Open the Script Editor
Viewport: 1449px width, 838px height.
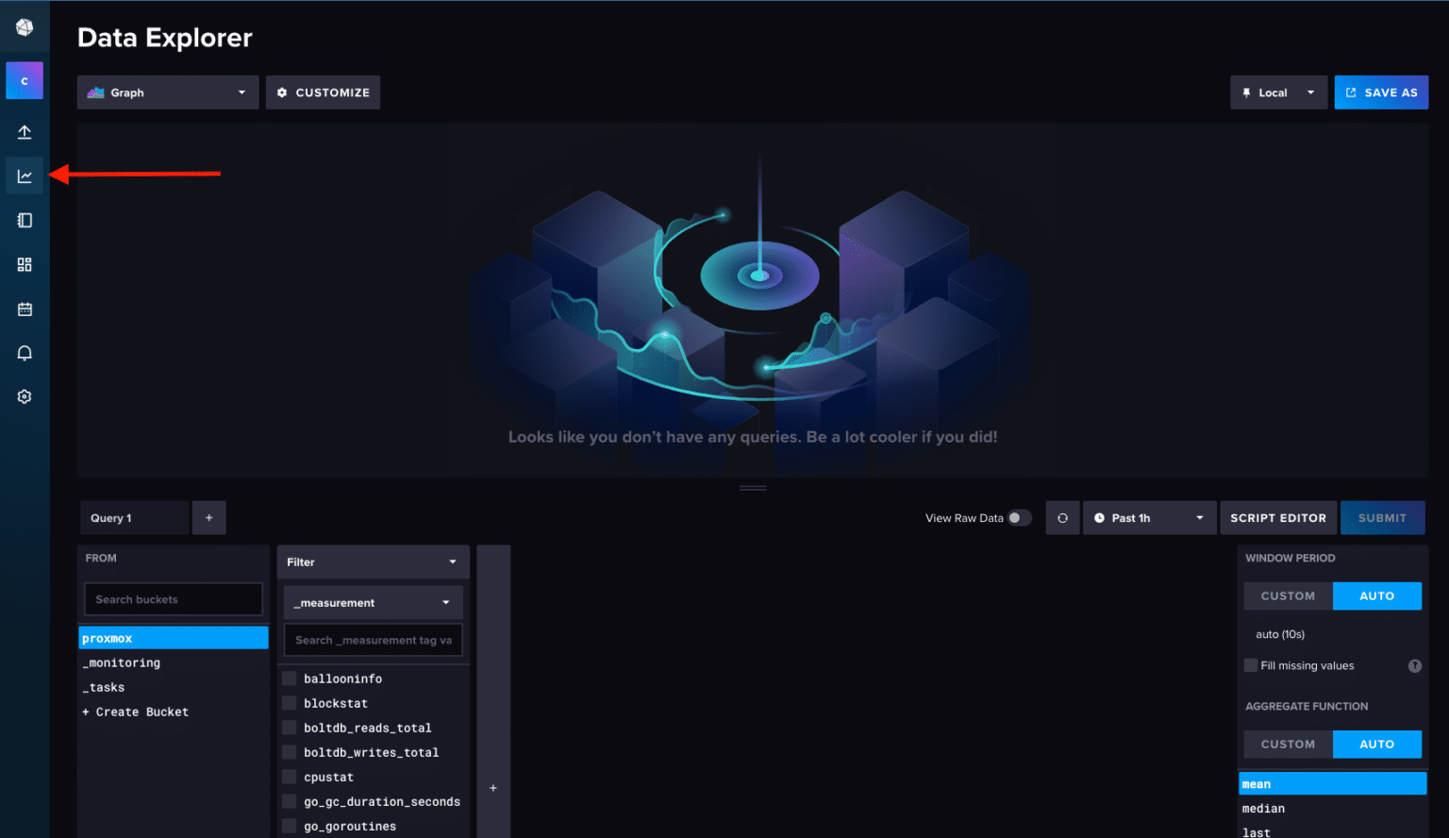(1277, 518)
